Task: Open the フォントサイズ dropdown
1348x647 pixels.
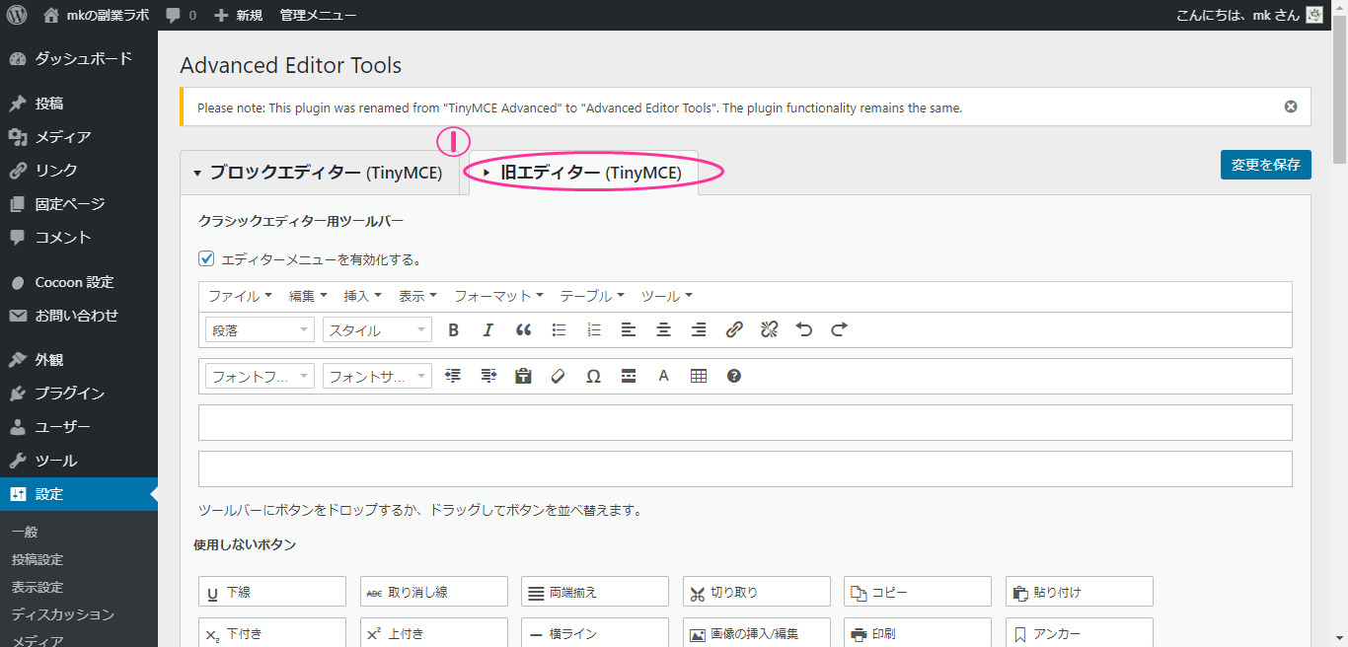Action: pos(377,376)
